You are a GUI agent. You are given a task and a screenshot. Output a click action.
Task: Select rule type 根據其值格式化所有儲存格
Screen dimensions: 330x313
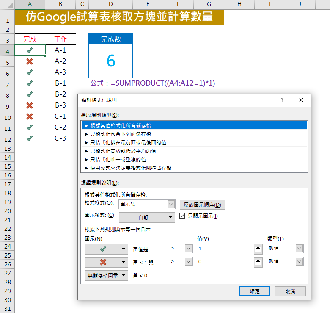click(x=194, y=125)
